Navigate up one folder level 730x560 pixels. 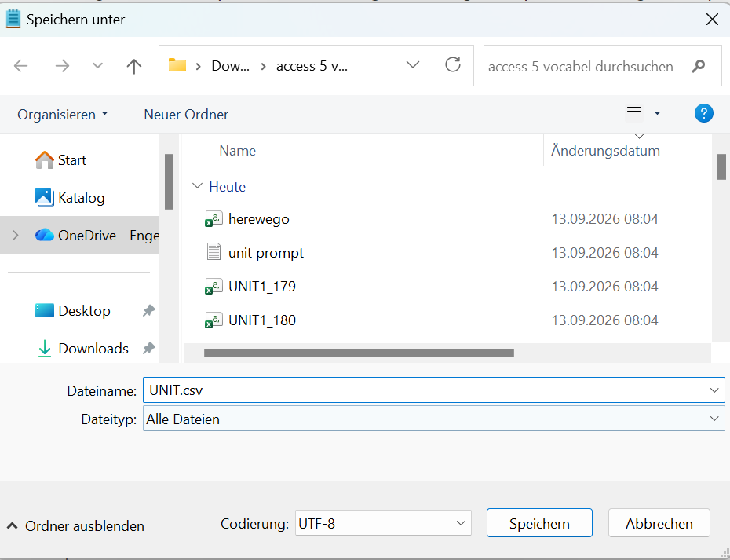(x=134, y=66)
